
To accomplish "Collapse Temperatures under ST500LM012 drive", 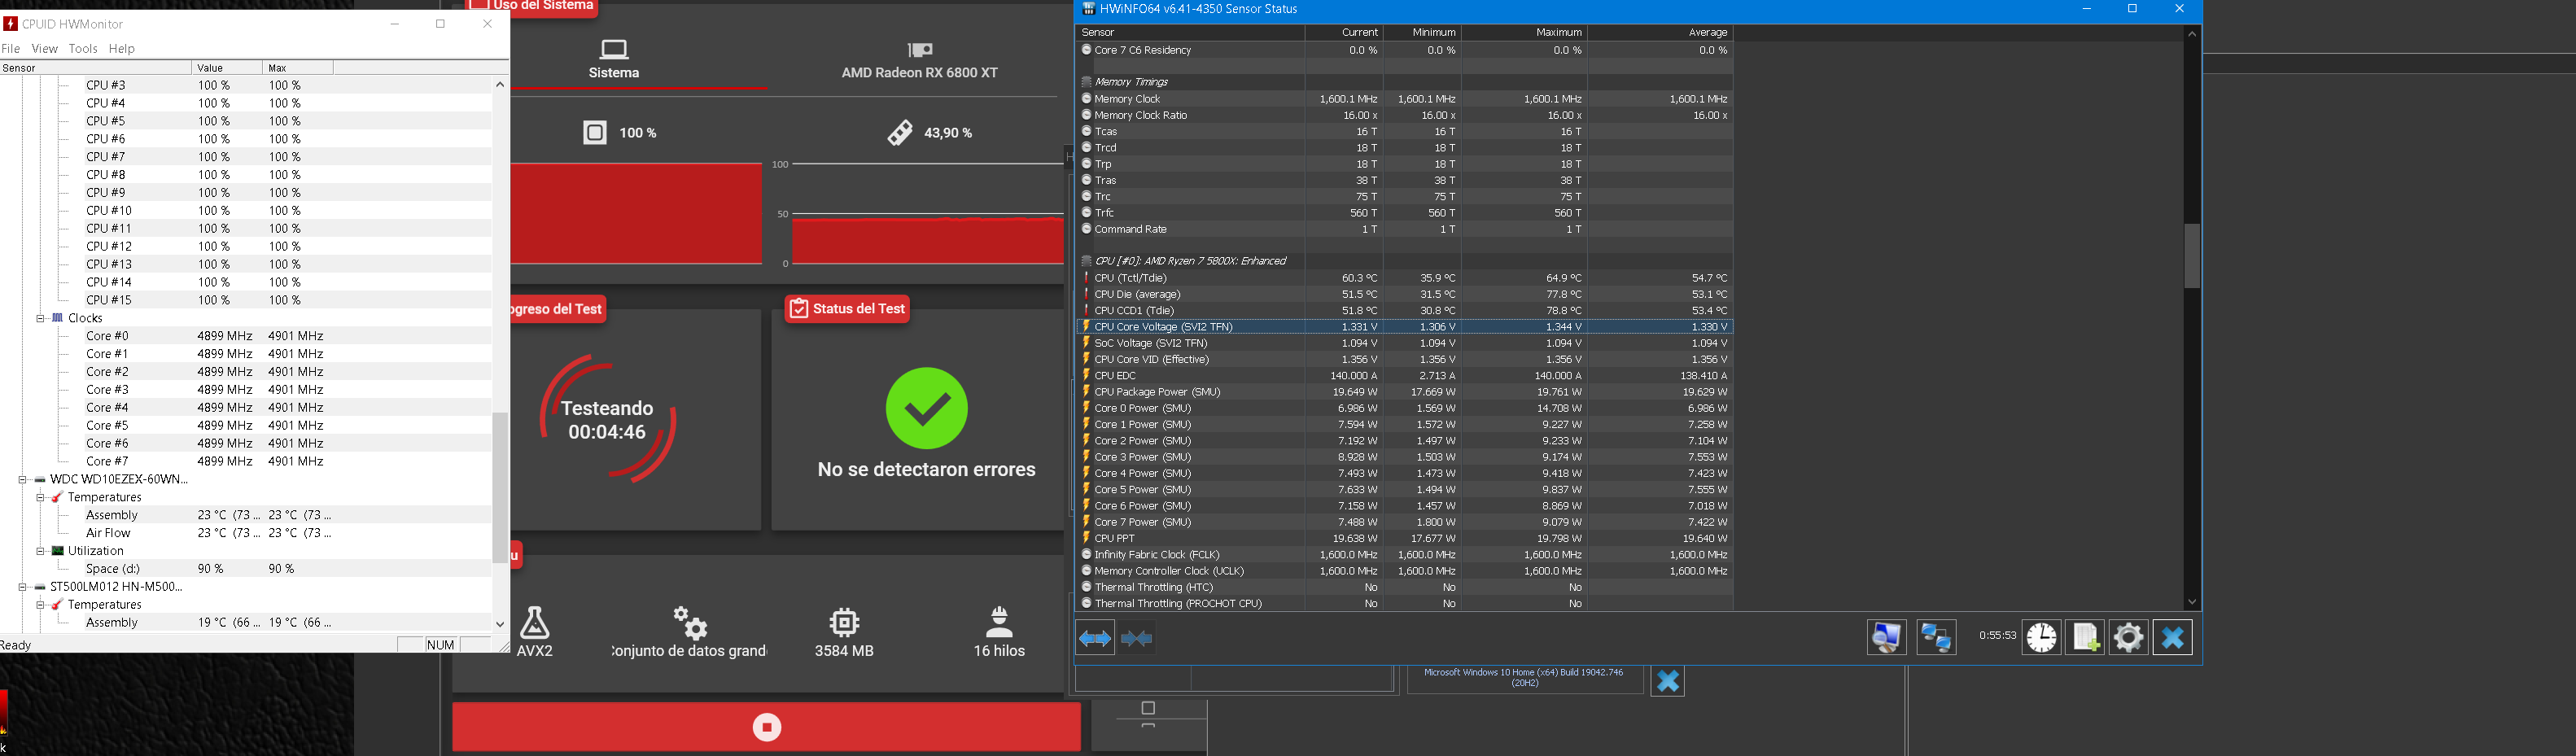I will click(41, 605).
